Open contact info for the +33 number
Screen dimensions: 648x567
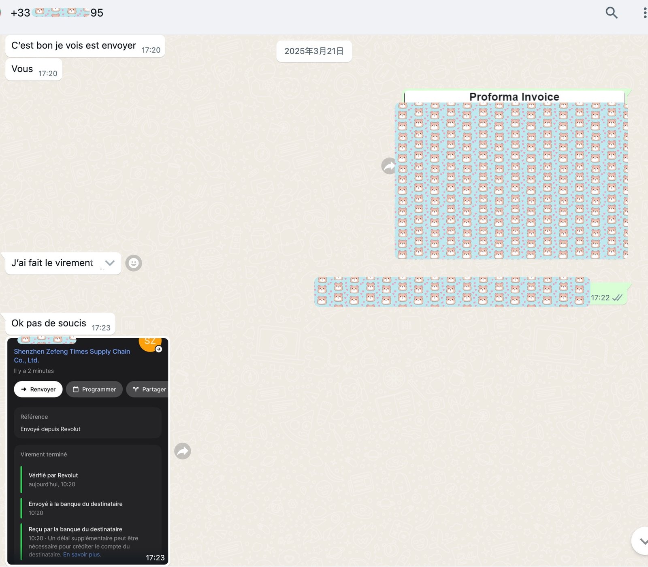57,13
